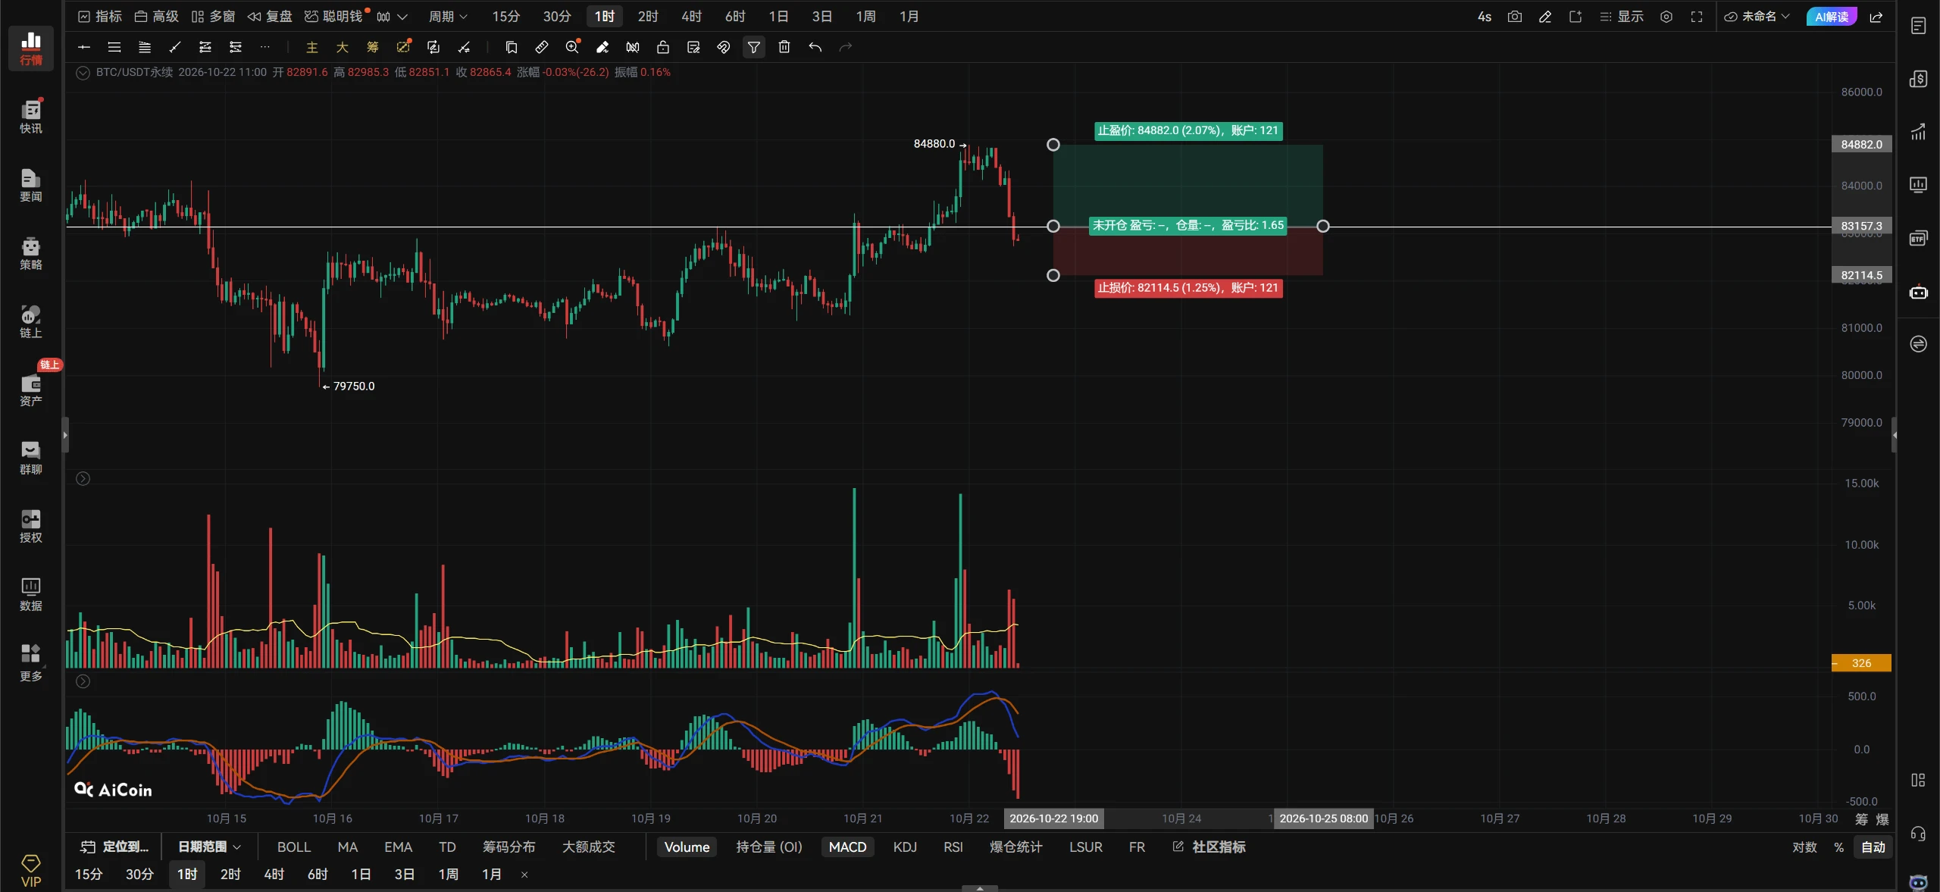Click the undo arrow icon
The height and width of the screenshot is (892, 1940).
[x=815, y=47]
